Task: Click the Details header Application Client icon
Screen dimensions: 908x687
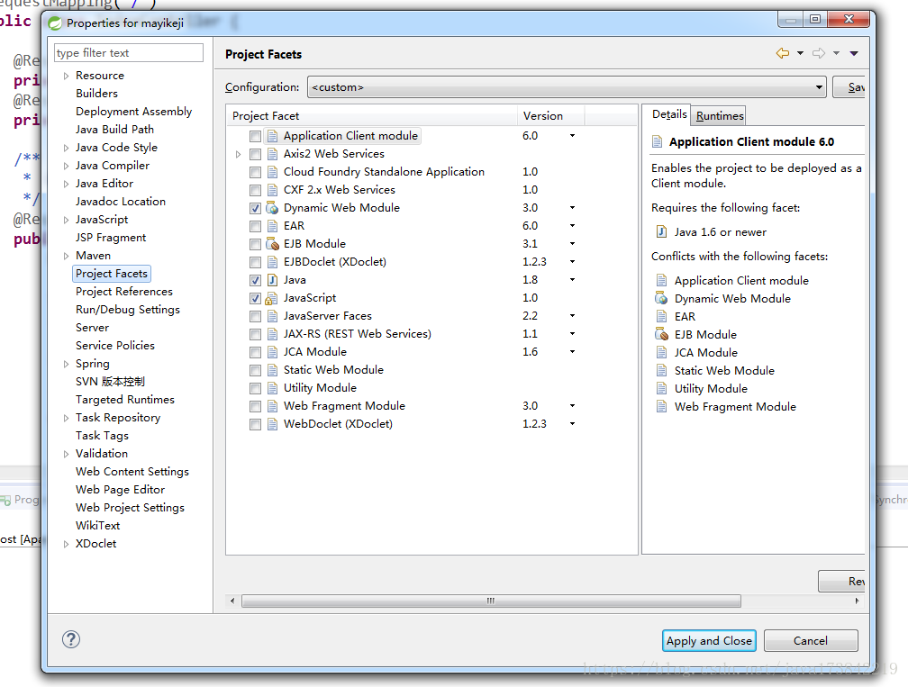Action: 657,141
